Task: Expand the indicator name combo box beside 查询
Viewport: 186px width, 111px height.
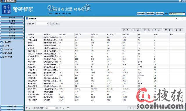Action: click(x=47, y=24)
